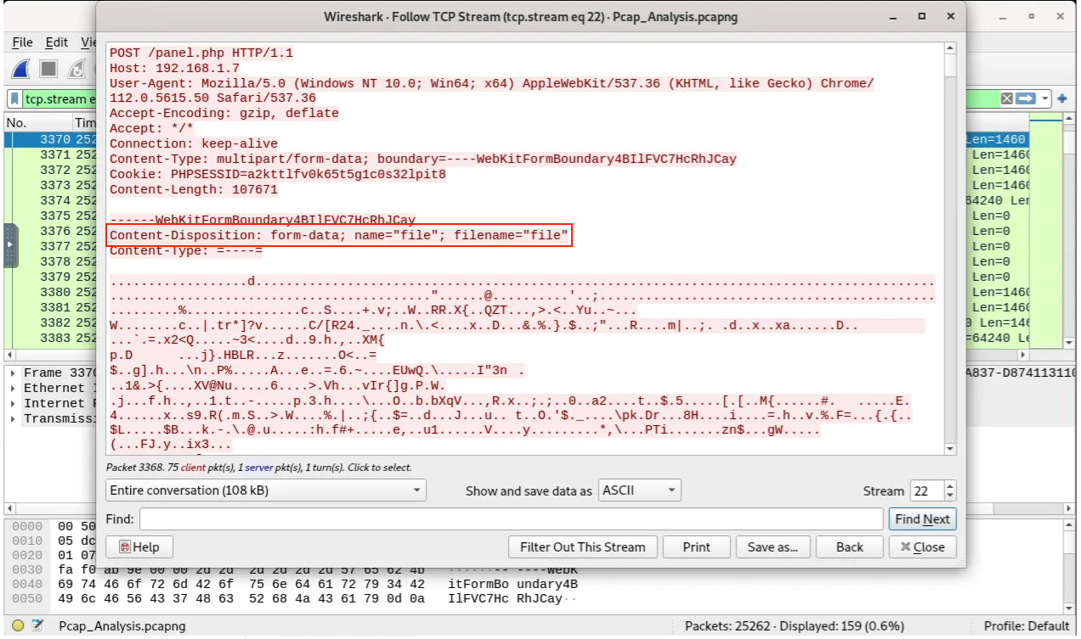The height and width of the screenshot is (639, 1081).
Task: Select packet 3381 in the packet list
Action: 50,307
